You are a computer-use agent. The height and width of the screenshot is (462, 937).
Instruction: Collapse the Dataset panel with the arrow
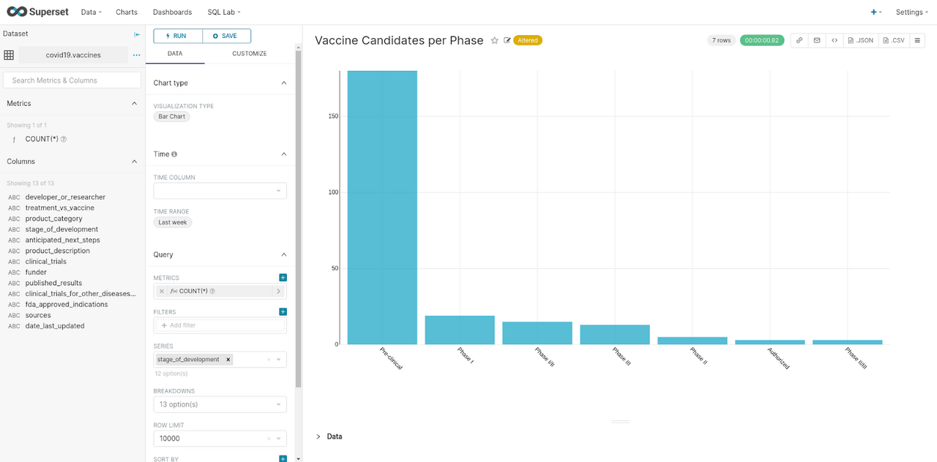(x=136, y=33)
